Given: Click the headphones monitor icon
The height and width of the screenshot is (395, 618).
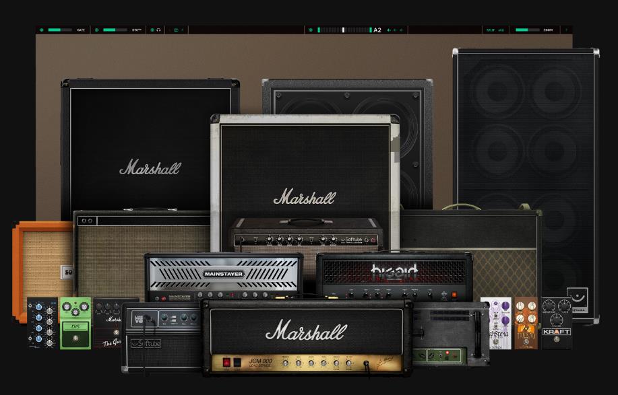Looking at the screenshot, I should [x=158, y=30].
